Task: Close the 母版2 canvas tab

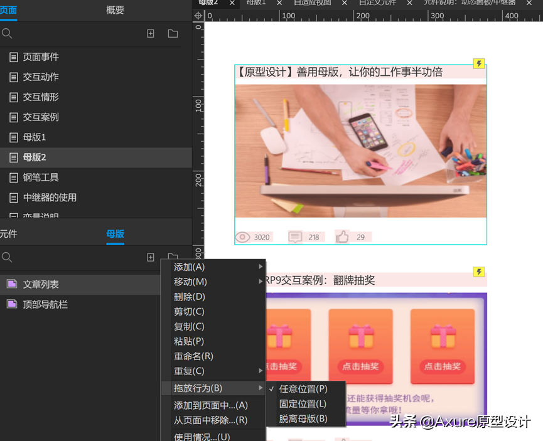Action: point(232,3)
